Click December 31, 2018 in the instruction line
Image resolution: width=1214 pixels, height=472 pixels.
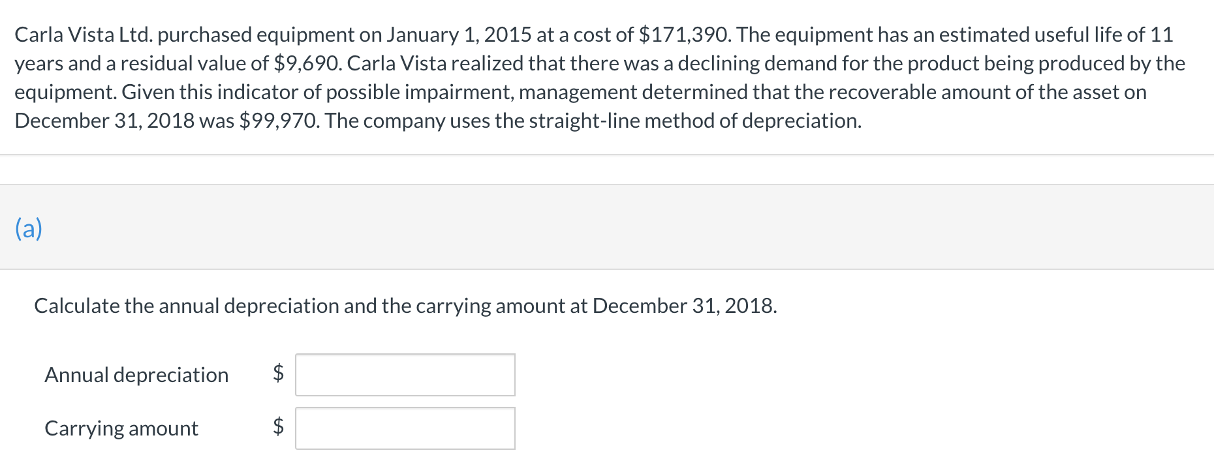(x=685, y=306)
